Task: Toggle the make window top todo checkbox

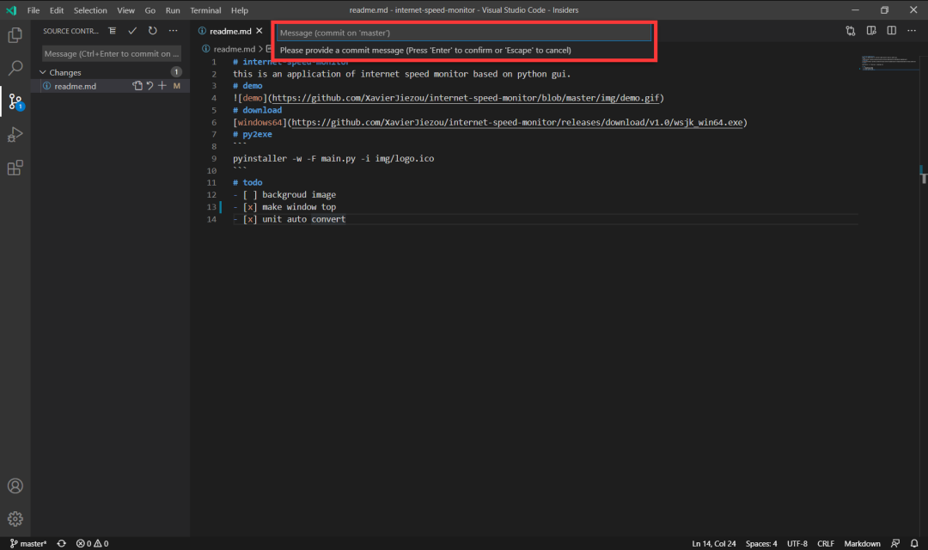Action: [x=250, y=206]
